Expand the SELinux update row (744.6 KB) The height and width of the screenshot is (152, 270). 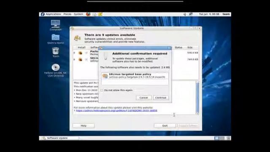coord(74,60)
